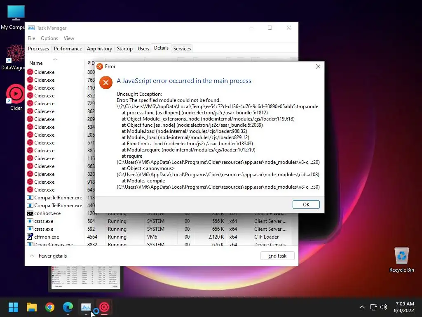Open the View menu in Task Manager
422x317 pixels.
click(69, 38)
